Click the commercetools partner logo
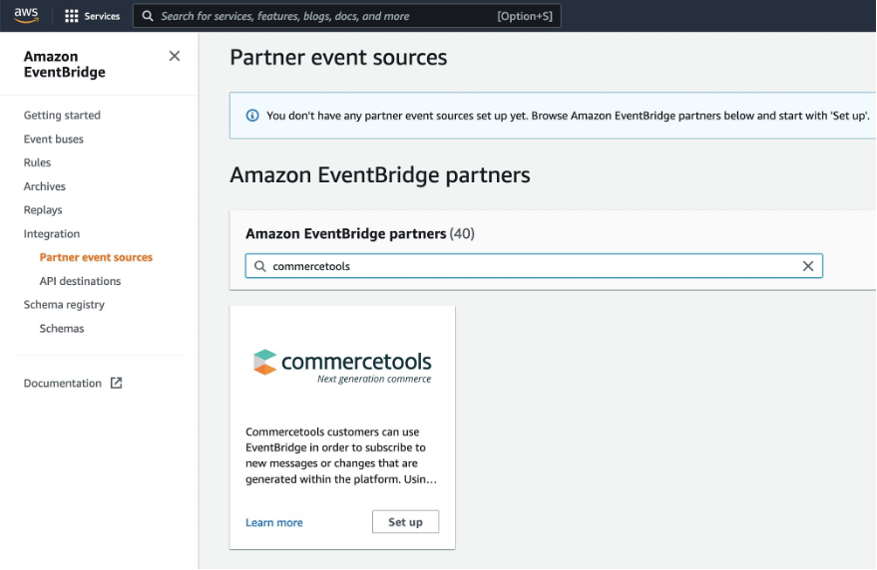The width and height of the screenshot is (877, 570). pos(342,365)
